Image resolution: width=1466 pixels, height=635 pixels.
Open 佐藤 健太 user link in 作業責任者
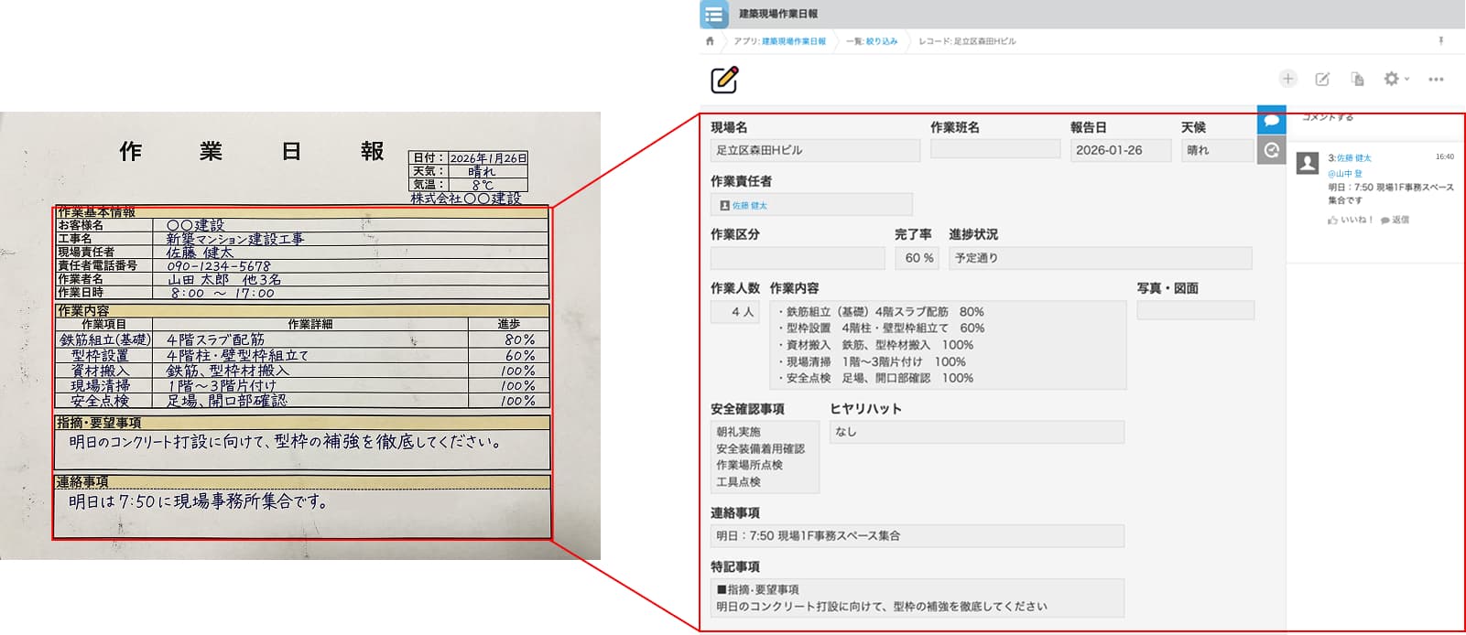pyautogui.click(x=749, y=206)
